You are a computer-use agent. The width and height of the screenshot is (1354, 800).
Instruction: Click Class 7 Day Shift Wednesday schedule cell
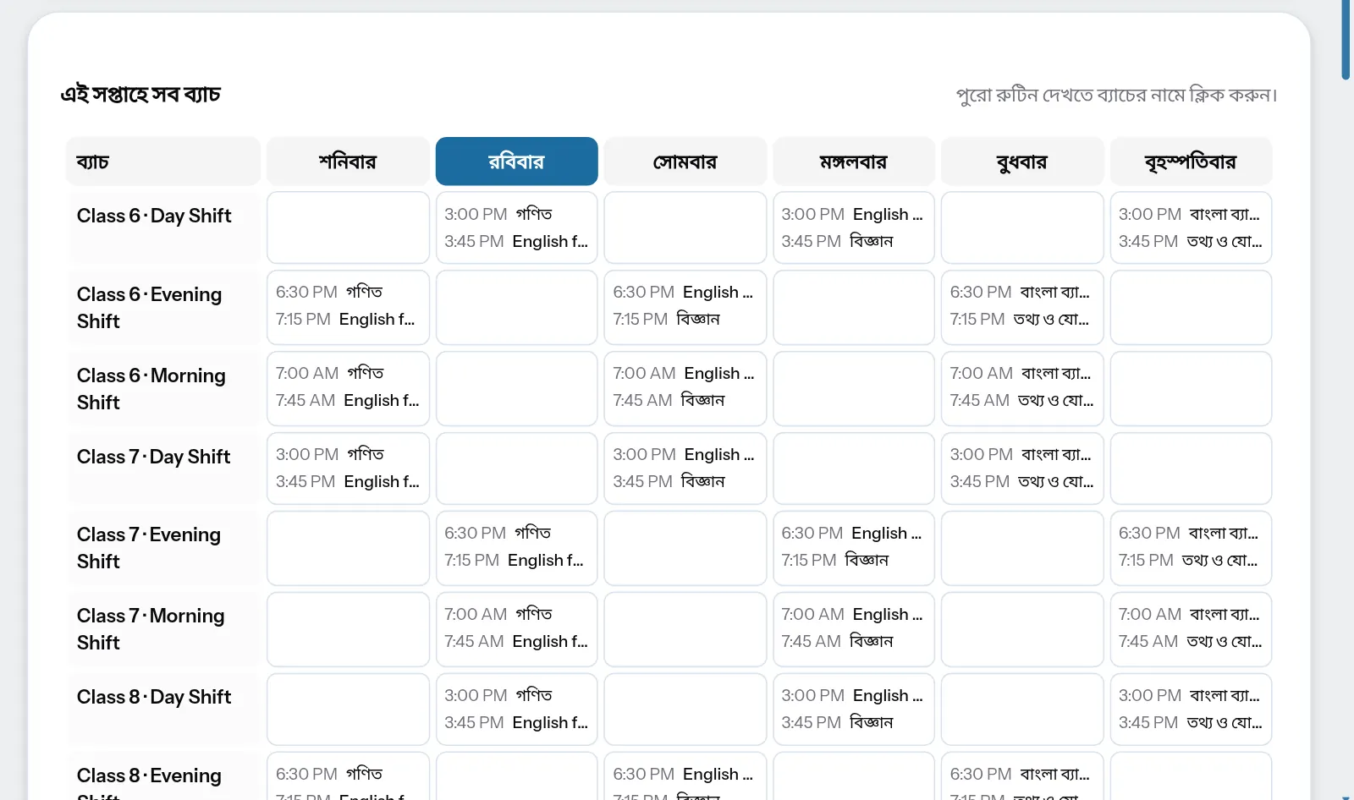coord(1022,468)
